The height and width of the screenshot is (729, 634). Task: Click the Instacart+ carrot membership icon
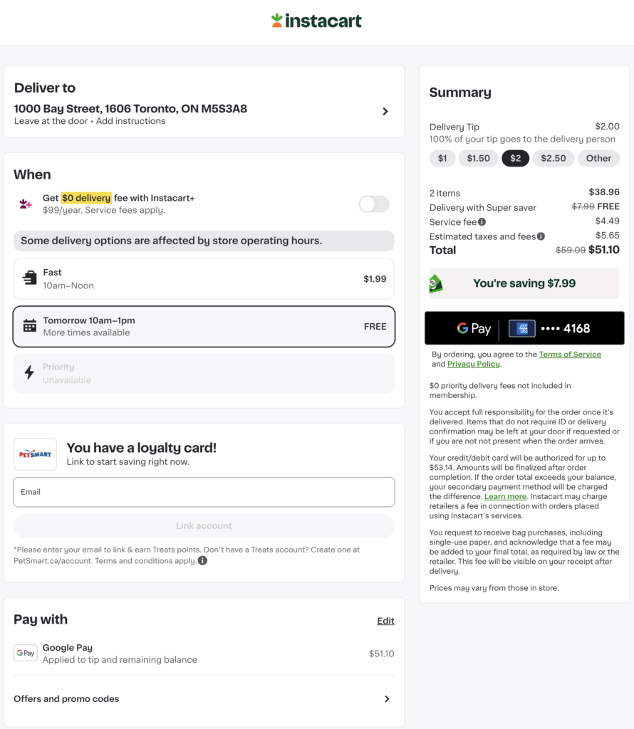[x=25, y=204]
